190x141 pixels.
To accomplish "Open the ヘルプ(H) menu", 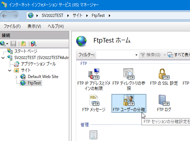I will (x=56, y=26).
